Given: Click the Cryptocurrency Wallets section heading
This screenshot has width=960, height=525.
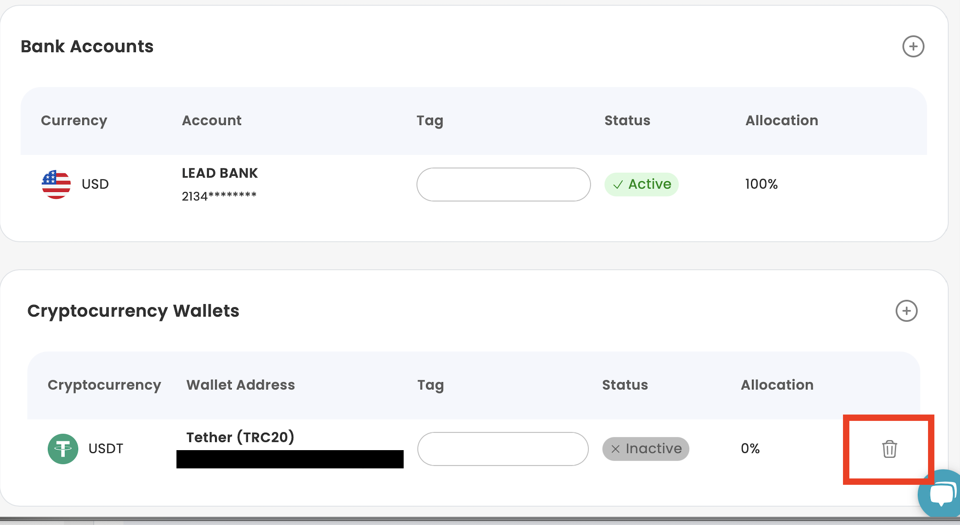Looking at the screenshot, I should (133, 311).
